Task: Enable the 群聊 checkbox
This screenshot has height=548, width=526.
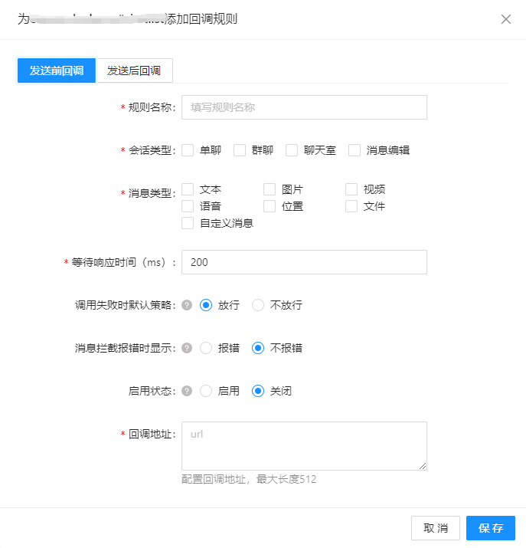Action: (x=240, y=150)
